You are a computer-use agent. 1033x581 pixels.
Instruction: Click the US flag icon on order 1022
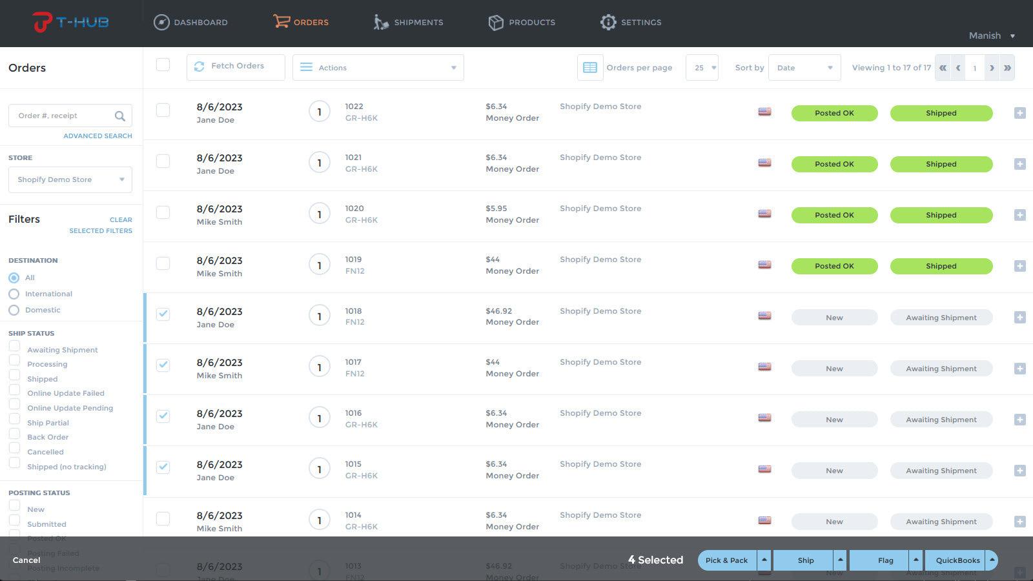click(764, 111)
